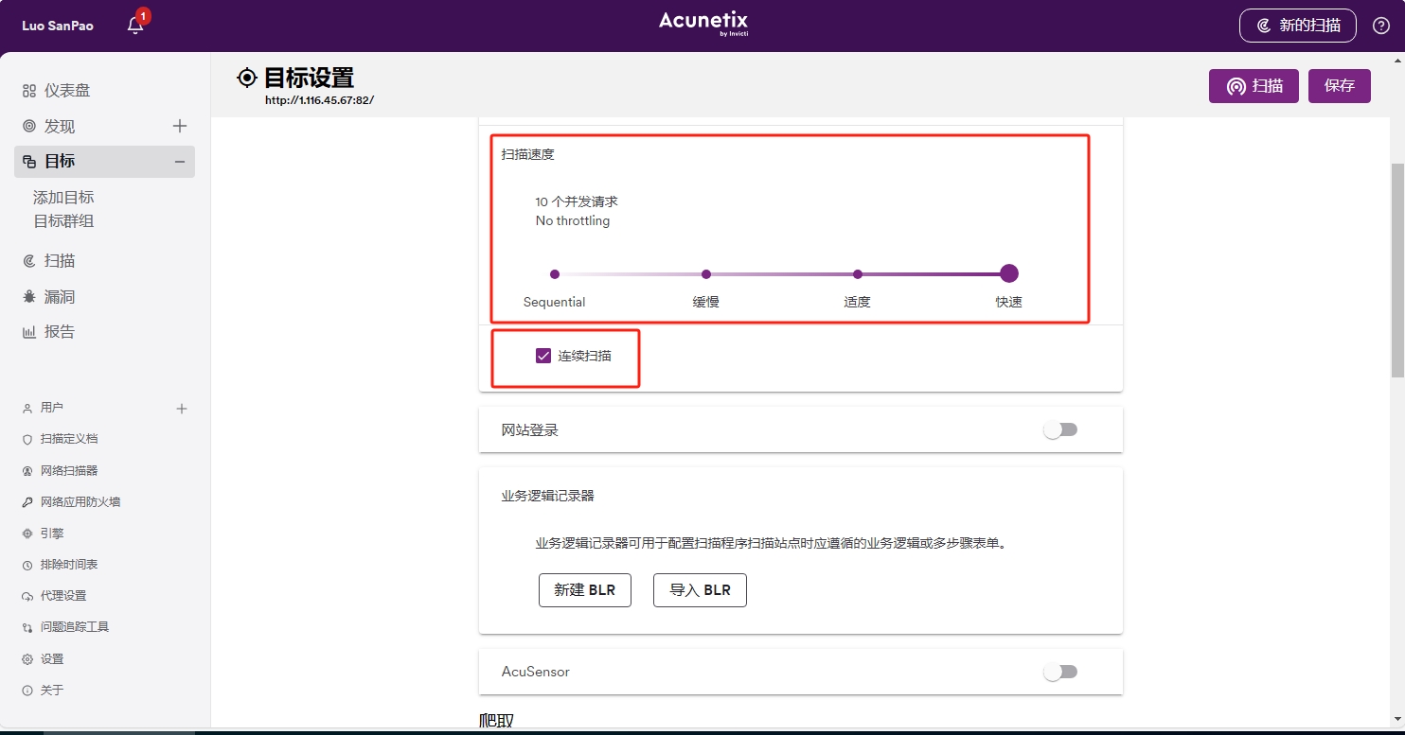Viewport: 1405px width, 735px height.
Task: Click the 网络扫描器 icon
Action: pos(27,471)
